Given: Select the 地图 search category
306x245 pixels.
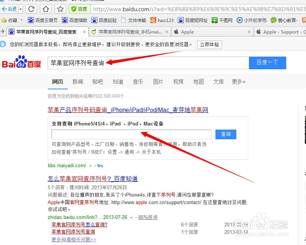Looking at the screenshot, I should 198,82.
